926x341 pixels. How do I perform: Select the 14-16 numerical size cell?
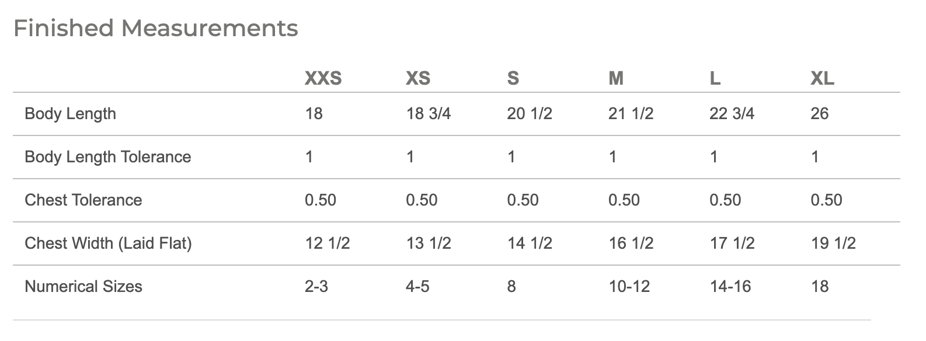[730, 286]
